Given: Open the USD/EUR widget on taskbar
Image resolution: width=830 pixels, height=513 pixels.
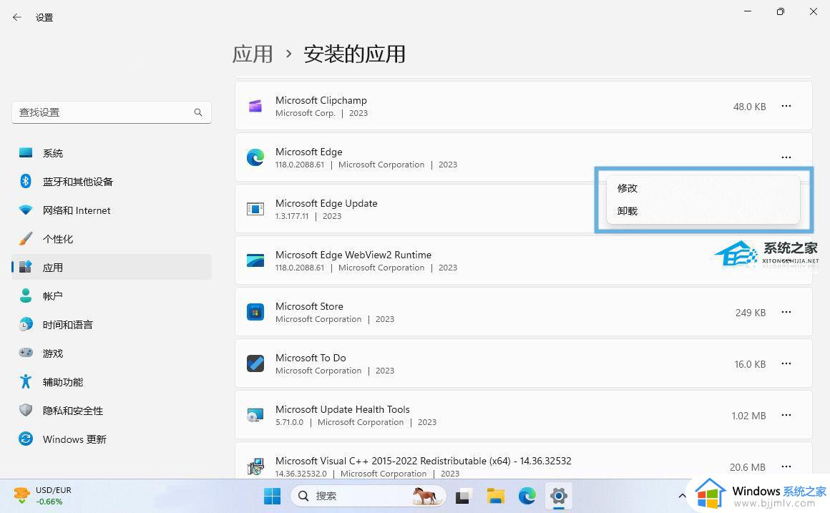Looking at the screenshot, I should [42, 496].
